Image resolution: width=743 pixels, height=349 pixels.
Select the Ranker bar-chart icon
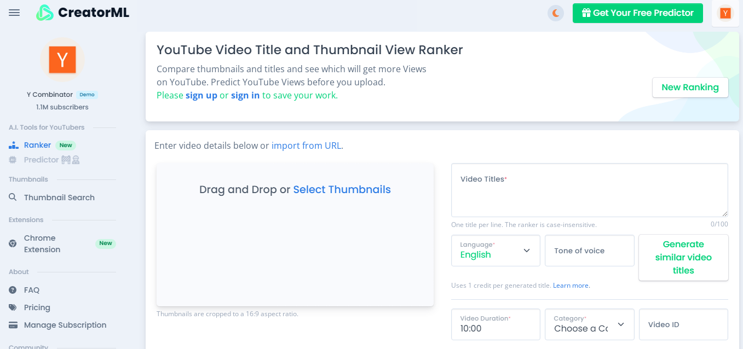13,145
